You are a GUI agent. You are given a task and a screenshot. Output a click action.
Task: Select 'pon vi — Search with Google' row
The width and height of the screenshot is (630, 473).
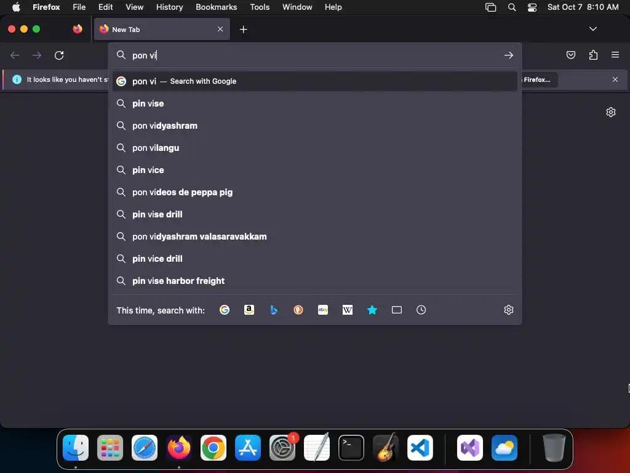[x=314, y=81]
